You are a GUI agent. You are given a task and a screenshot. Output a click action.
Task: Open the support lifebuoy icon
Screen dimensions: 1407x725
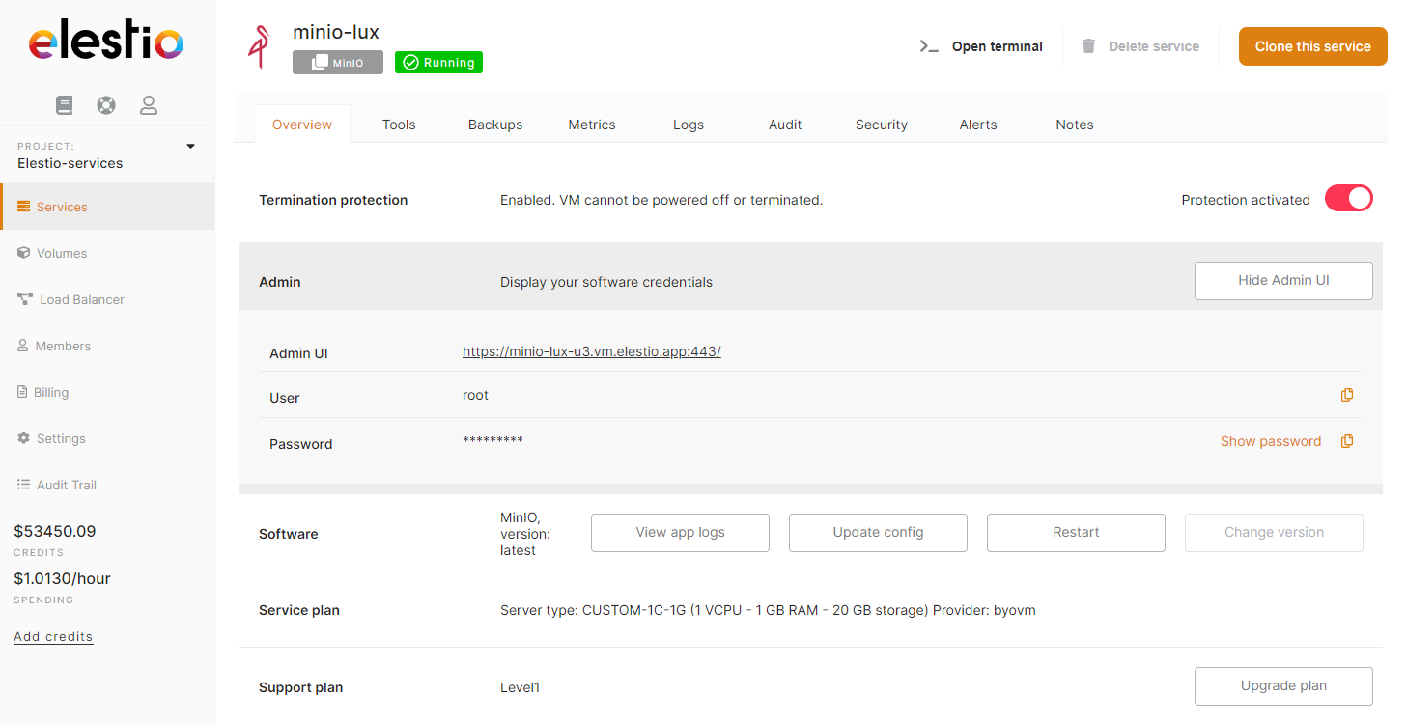pos(106,105)
